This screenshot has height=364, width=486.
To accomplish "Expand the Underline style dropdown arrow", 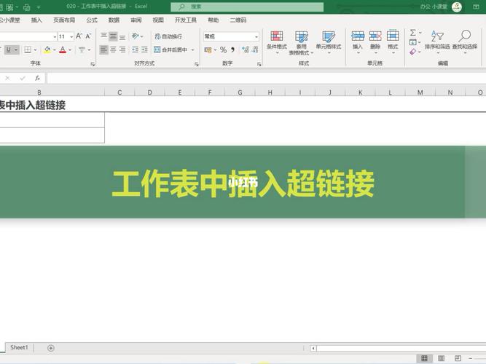I will pyautogui.click(x=16, y=50).
